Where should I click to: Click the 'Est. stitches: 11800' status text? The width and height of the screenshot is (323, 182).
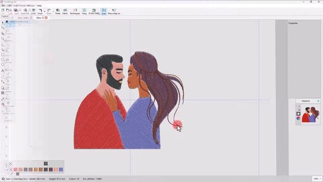(x=92, y=179)
